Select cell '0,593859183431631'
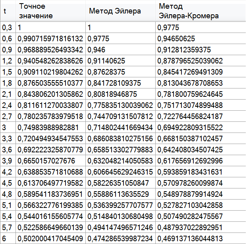247x244 pixels. point(201,172)
